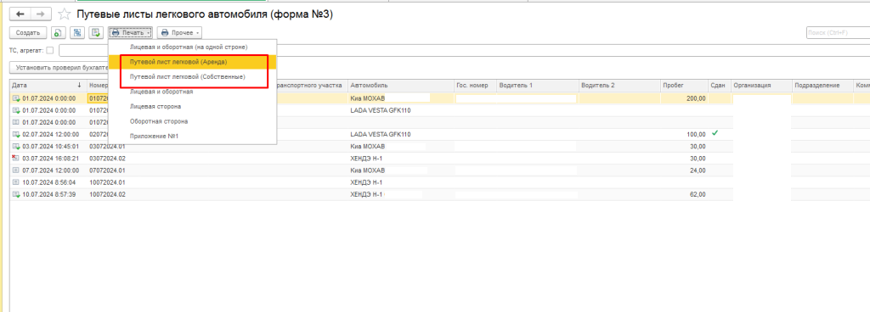Open the Печать dropdown button
This screenshot has width=870, height=312.
[130, 32]
